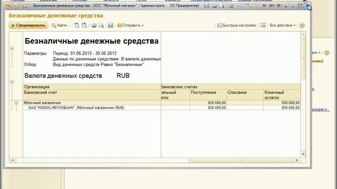
Task: Expand the Все действия menu
Action: pyautogui.click(x=283, y=25)
